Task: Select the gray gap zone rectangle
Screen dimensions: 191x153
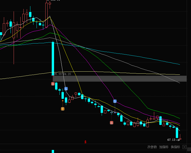Action: [120, 79]
